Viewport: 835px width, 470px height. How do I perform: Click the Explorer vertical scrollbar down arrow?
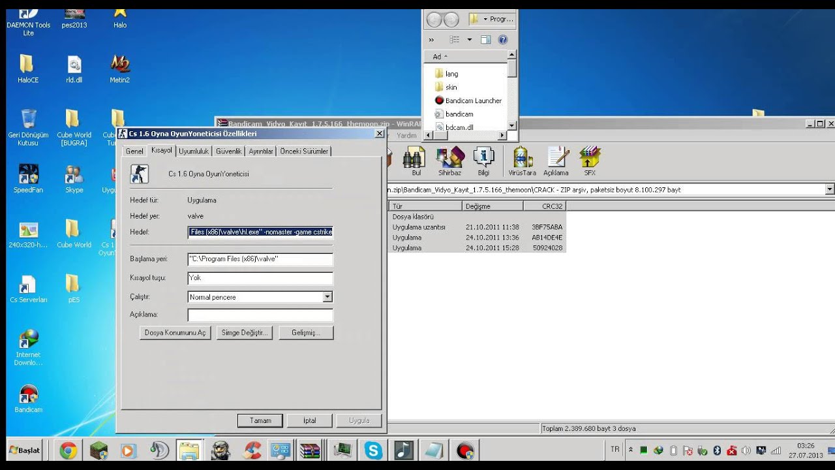click(512, 125)
